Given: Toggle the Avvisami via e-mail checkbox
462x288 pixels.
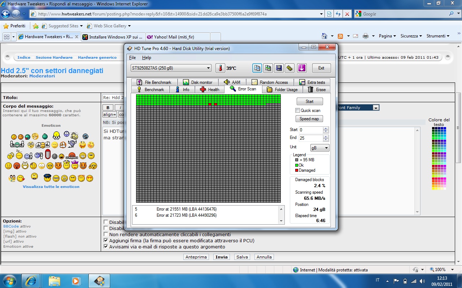Looking at the screenshot, I should click(x=106, y=247).
